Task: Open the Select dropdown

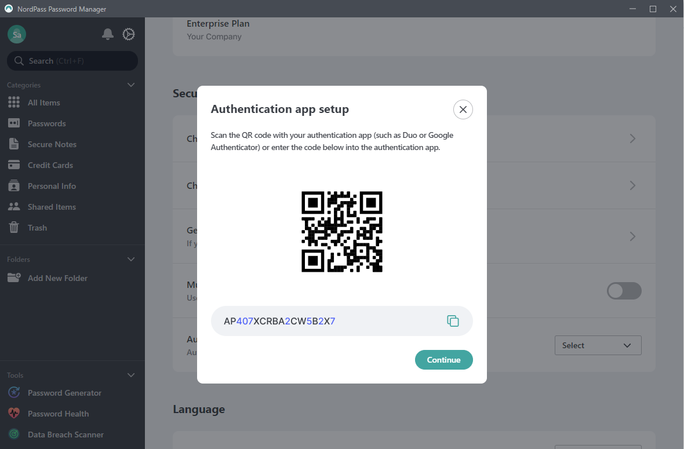Action: (x=598, y=345)
